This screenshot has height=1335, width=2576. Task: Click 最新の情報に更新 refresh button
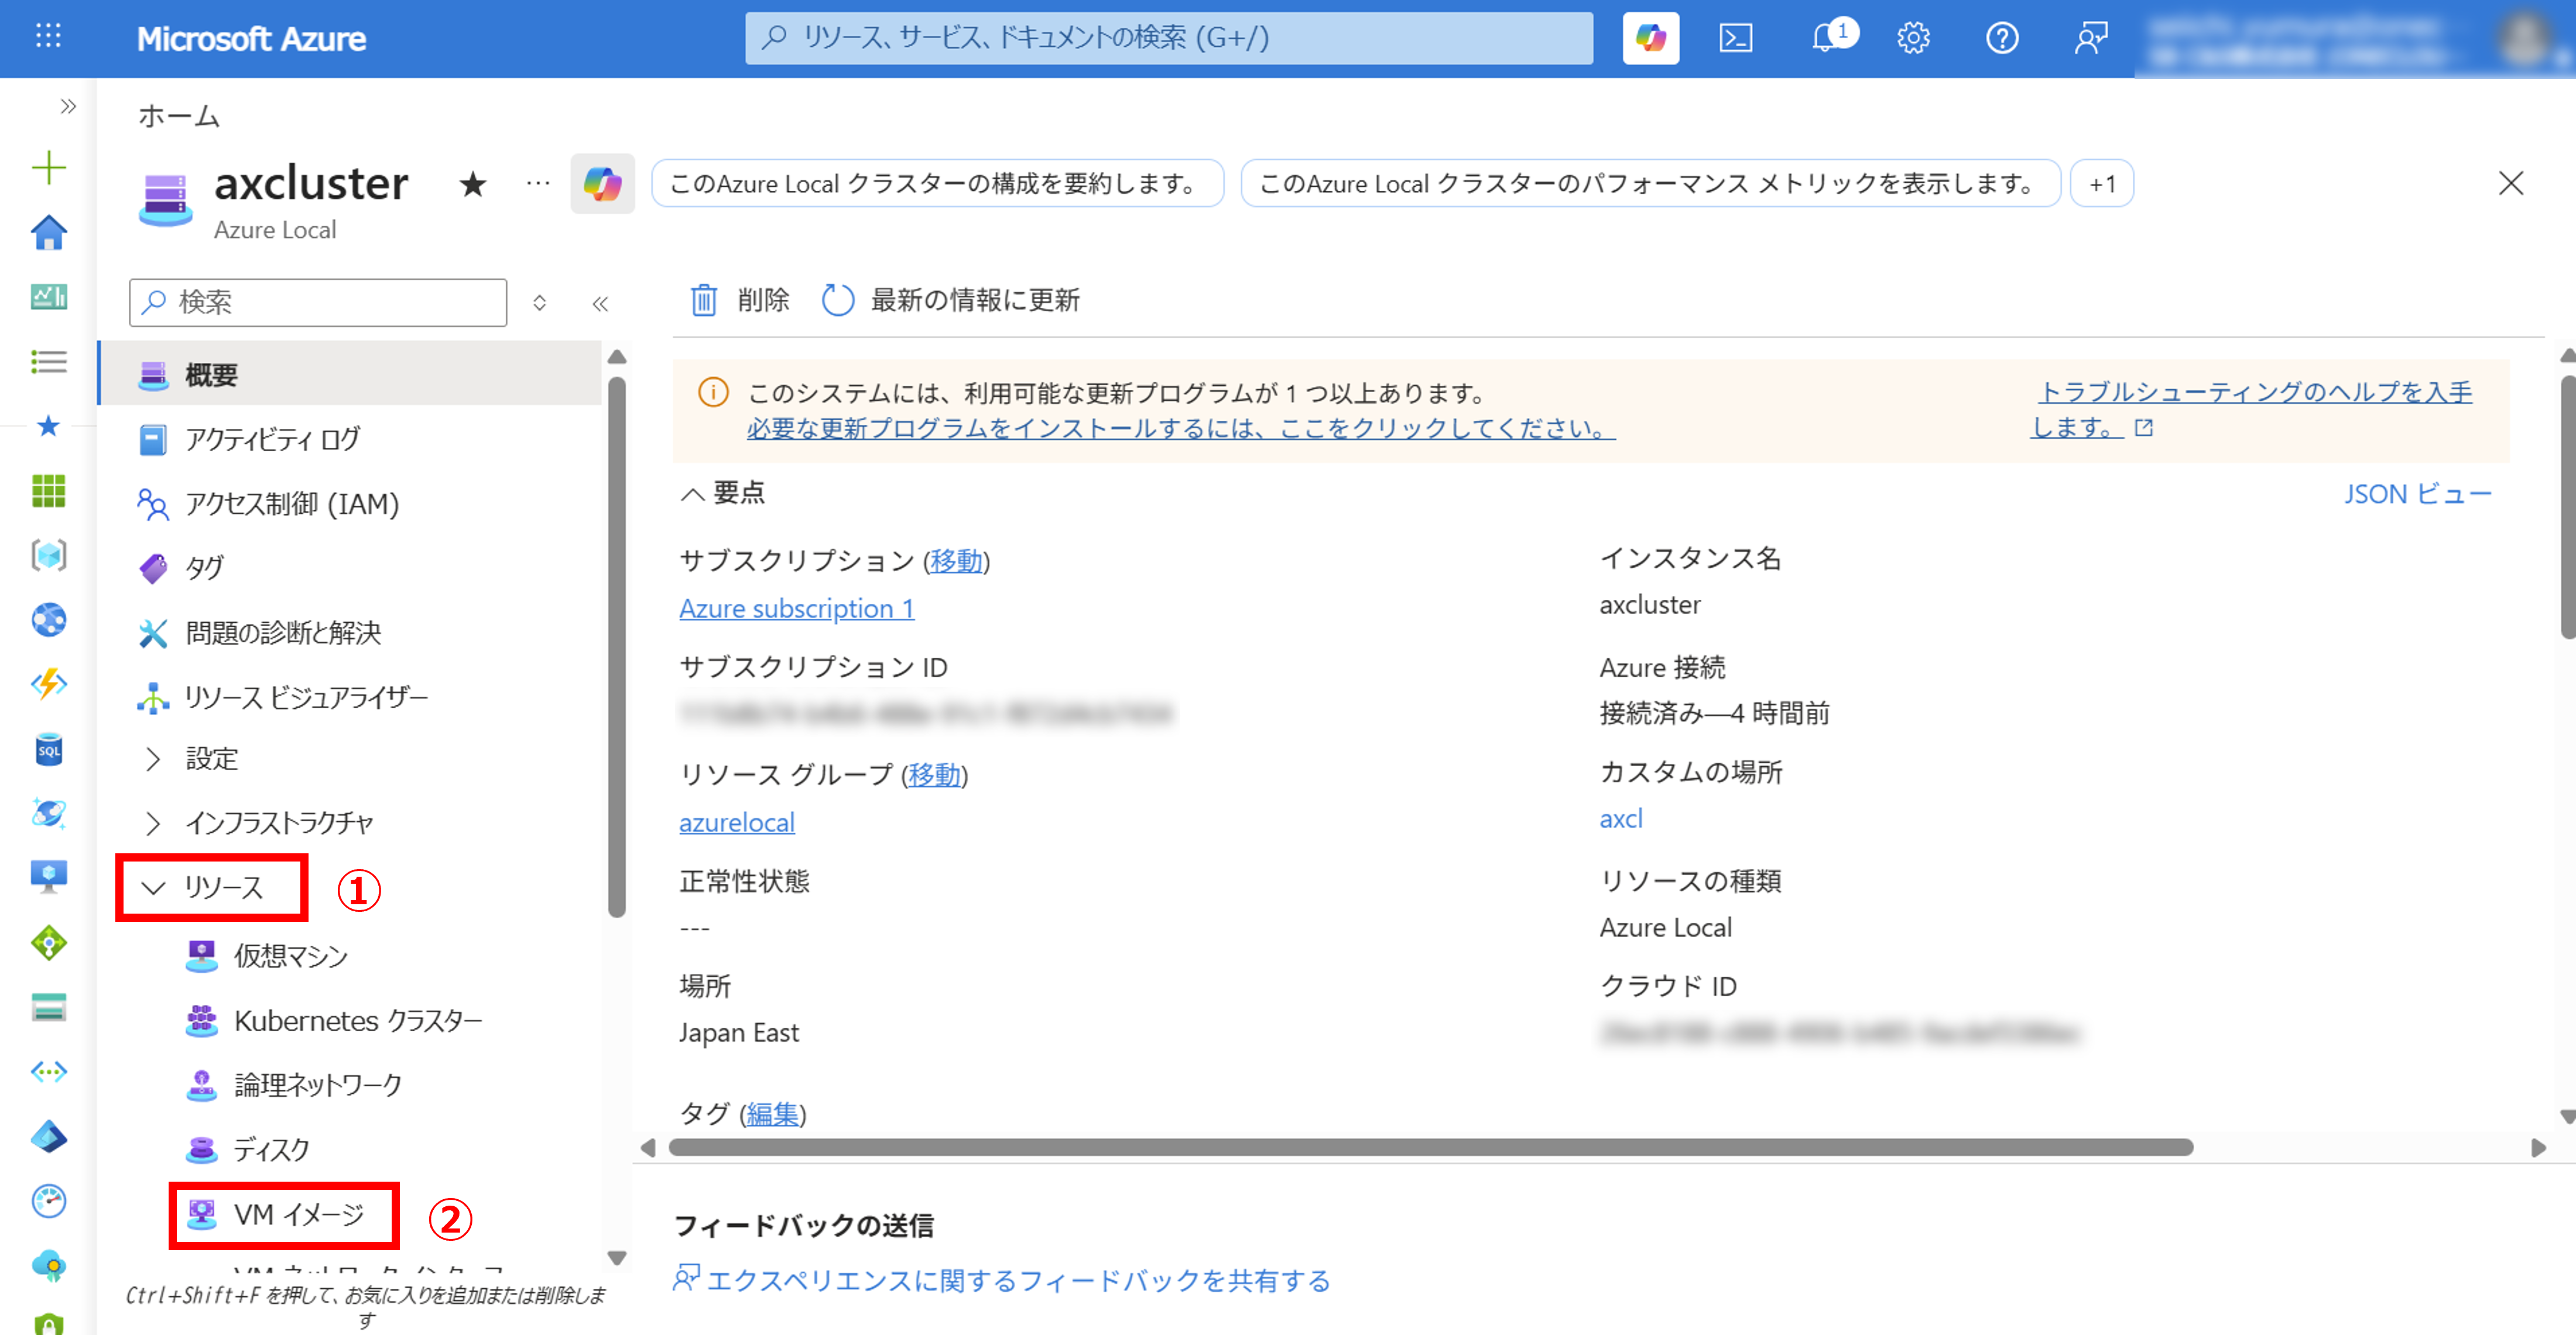click(951, 300)
